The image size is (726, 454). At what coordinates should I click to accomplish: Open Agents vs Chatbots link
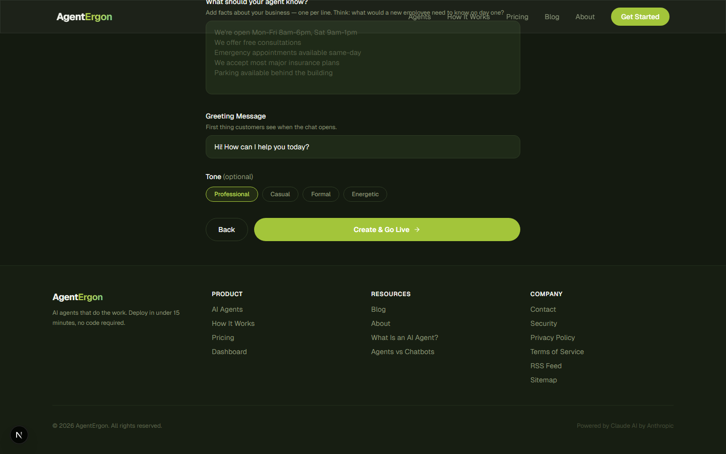point(403,352)
